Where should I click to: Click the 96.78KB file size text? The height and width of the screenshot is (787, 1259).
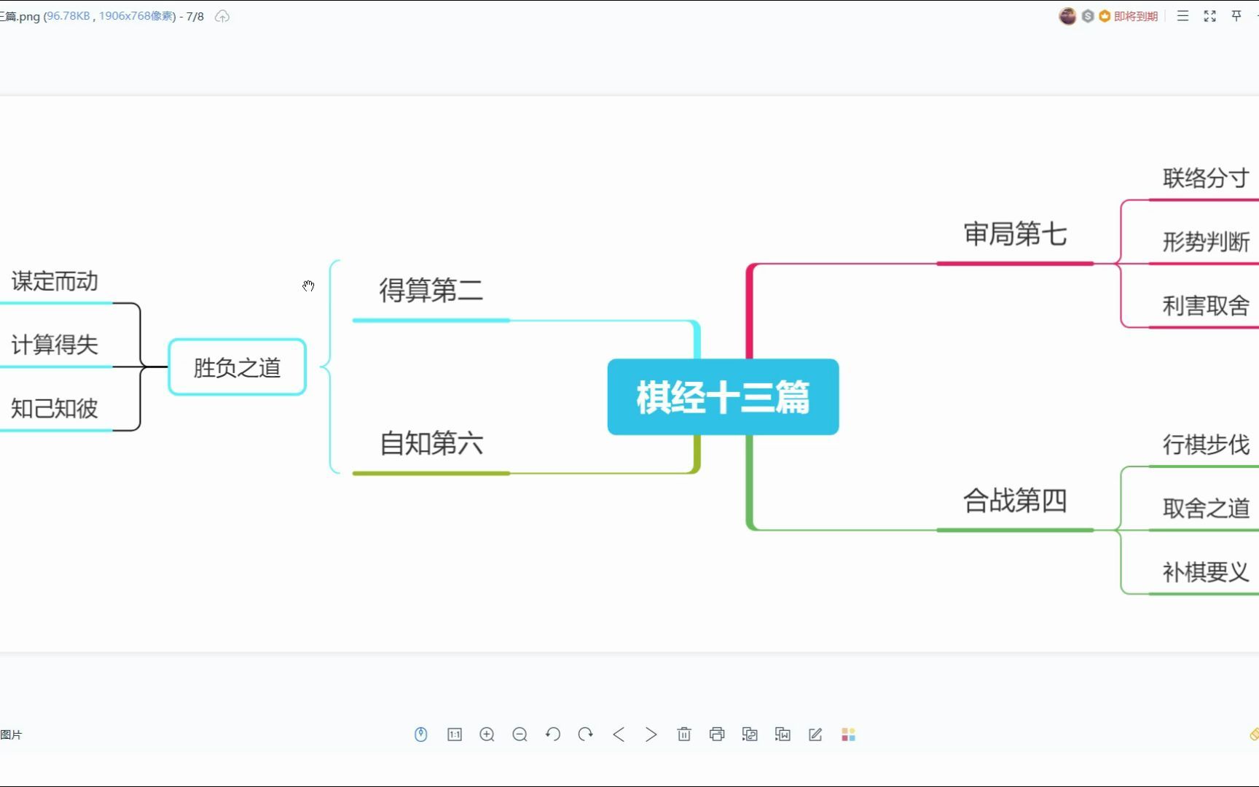[68, 16]
